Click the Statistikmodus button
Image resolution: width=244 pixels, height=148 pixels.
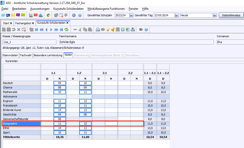click(x=231, y=15)
